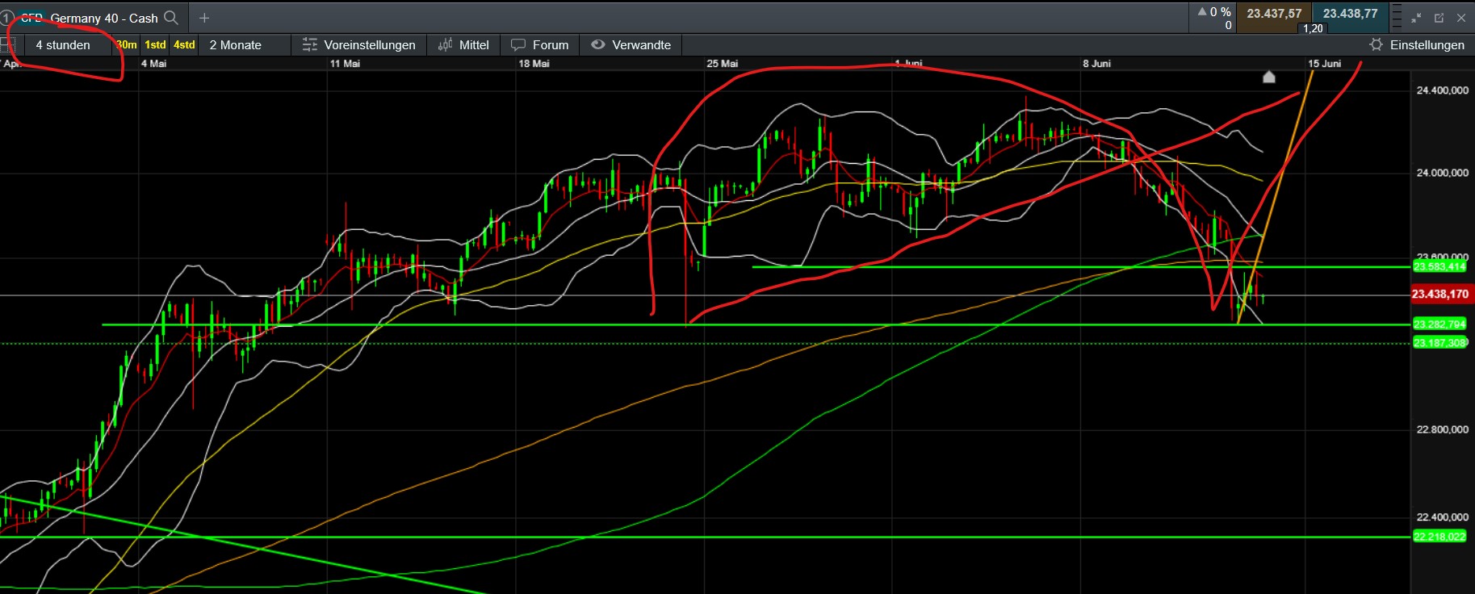Click the numbered circle 1 icon
1475x594 pixels.
click(6, 17)
